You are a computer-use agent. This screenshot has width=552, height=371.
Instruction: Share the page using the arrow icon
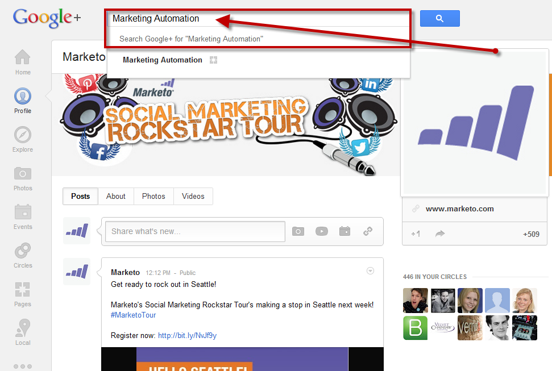click(x=440, y=234)
